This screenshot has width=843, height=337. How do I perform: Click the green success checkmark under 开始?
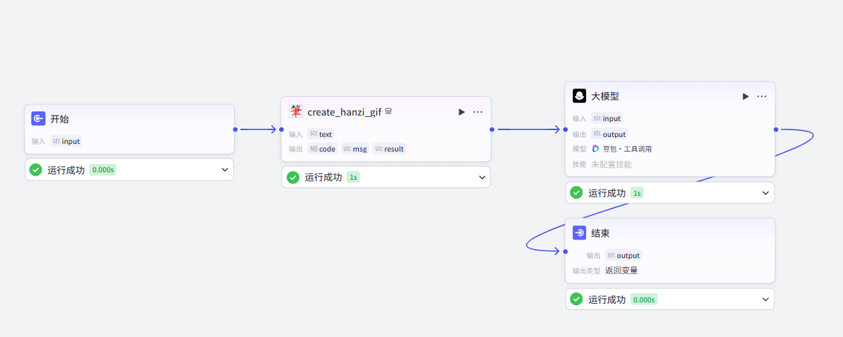pos(36,170)
